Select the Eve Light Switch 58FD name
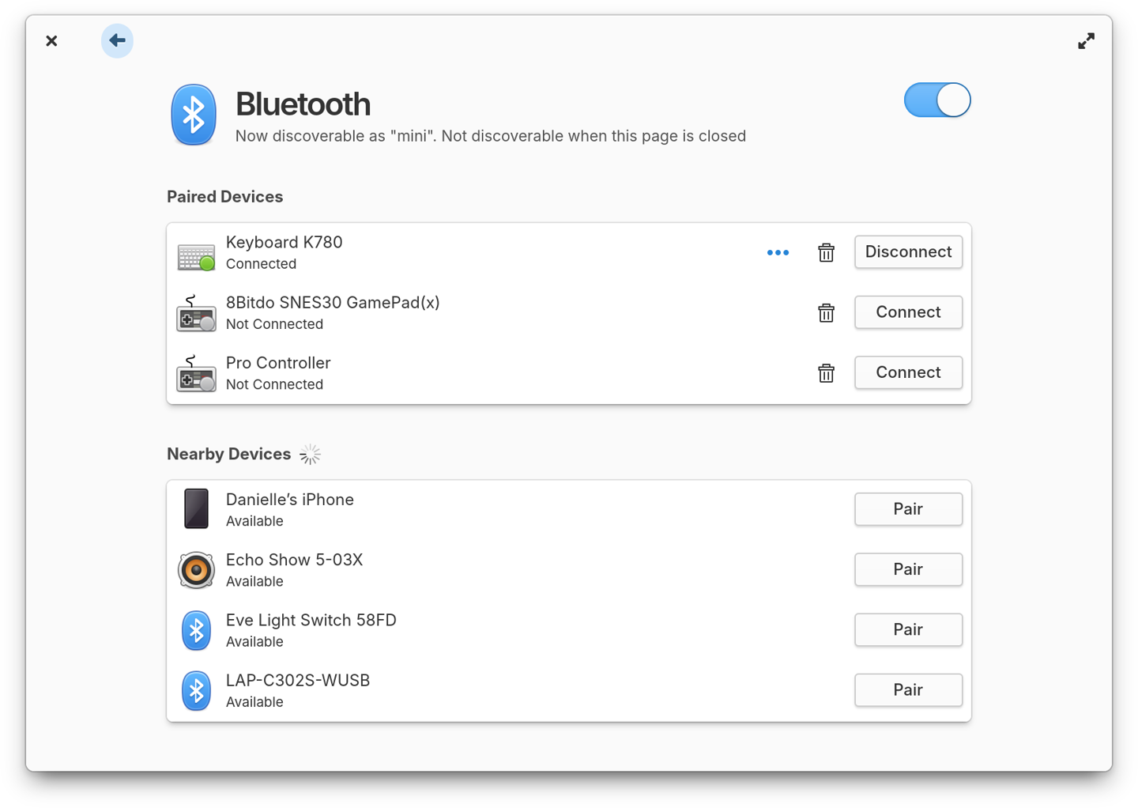 311,621
